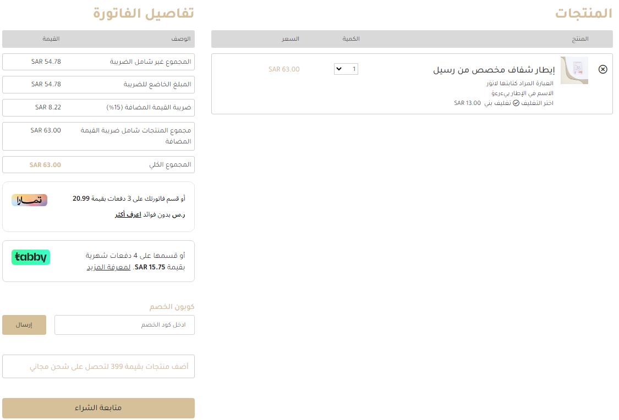Click the Tamara logo
Viewport: 619px width, 420px height.
click(30, 200)
